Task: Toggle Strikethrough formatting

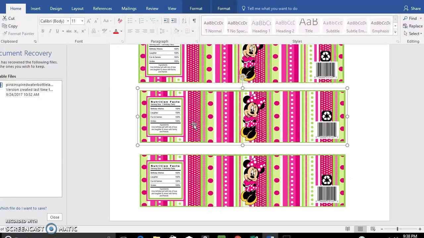Action: (69, 31)
